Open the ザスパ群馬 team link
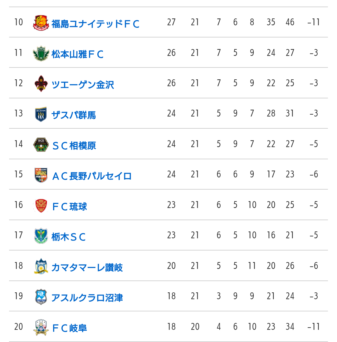 (x=74, y=115)
